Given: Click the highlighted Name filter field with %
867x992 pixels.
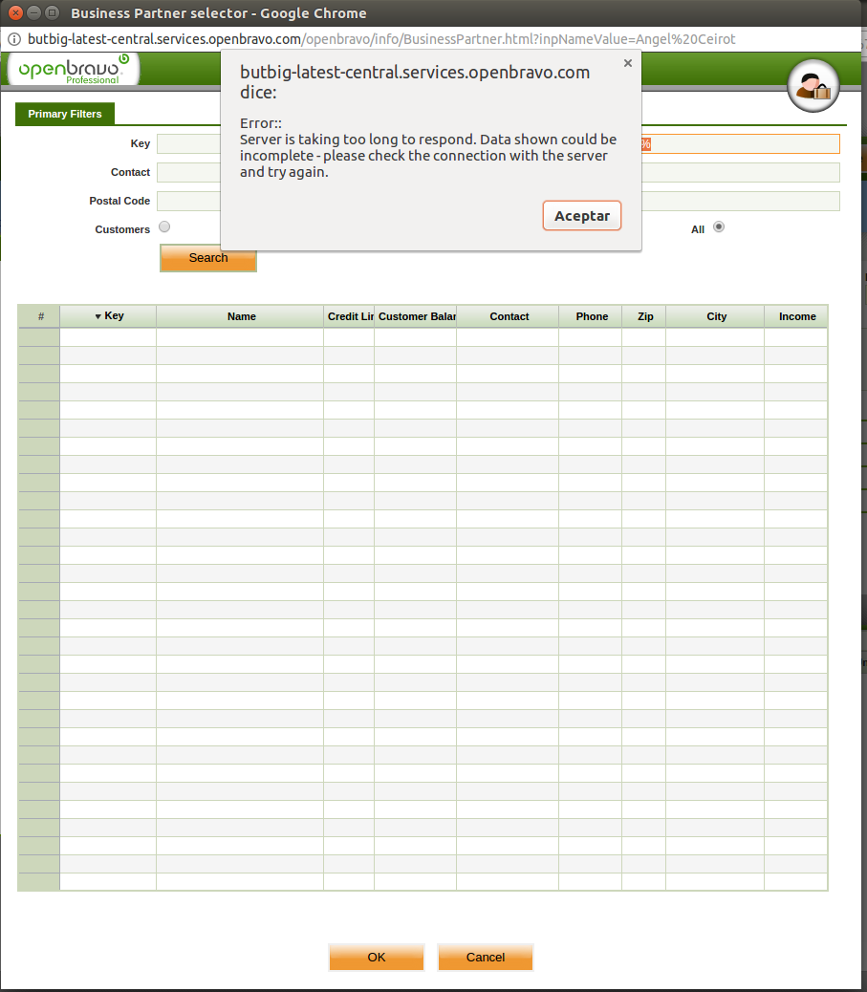Looking at the screenshot, I should click(741, 143).
